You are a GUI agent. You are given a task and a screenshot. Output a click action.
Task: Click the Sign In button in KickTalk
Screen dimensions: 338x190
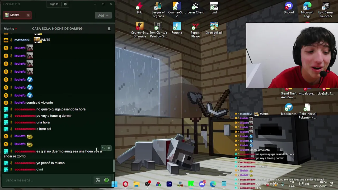pyautogui.click(x=54, y=4)
